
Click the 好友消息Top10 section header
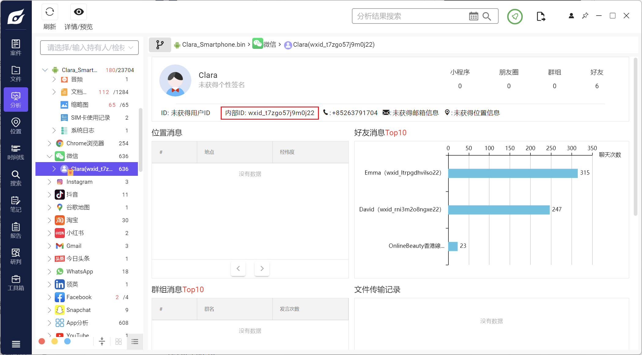pyautogui.click(x=381, y=132)
